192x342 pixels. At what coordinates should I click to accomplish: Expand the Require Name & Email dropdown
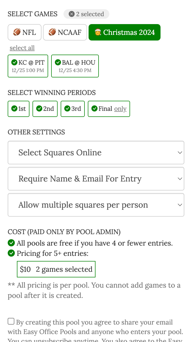[x=96, y=179]
